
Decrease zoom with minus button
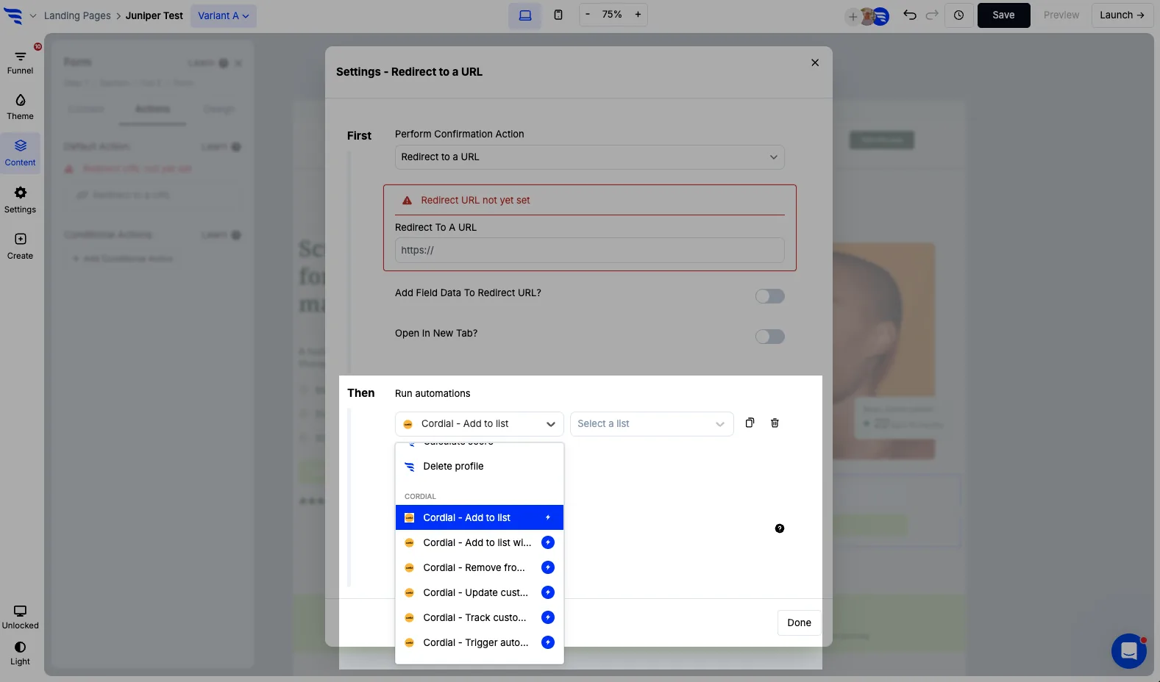pyautogui.click(x=588, y=14)
